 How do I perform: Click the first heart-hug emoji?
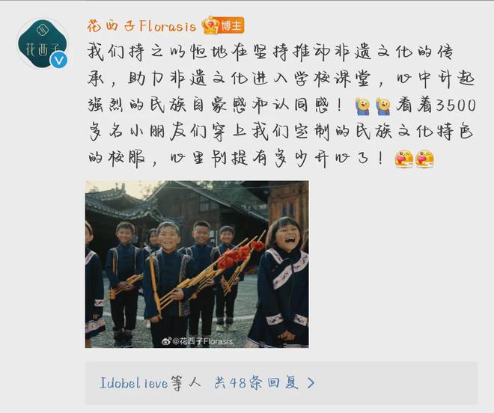(404, 159)
